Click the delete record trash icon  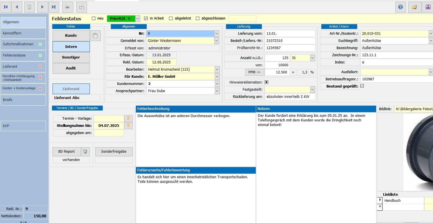30,7
